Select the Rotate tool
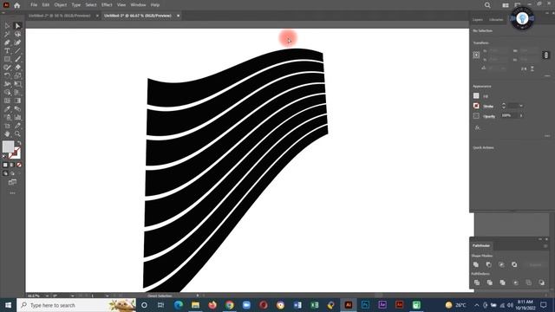The height and width of the screenshot is (312, 555). point(7,75)
